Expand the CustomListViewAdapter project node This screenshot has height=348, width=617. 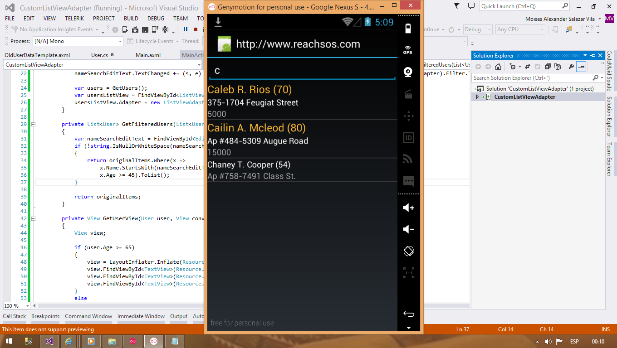coord(477,97)
